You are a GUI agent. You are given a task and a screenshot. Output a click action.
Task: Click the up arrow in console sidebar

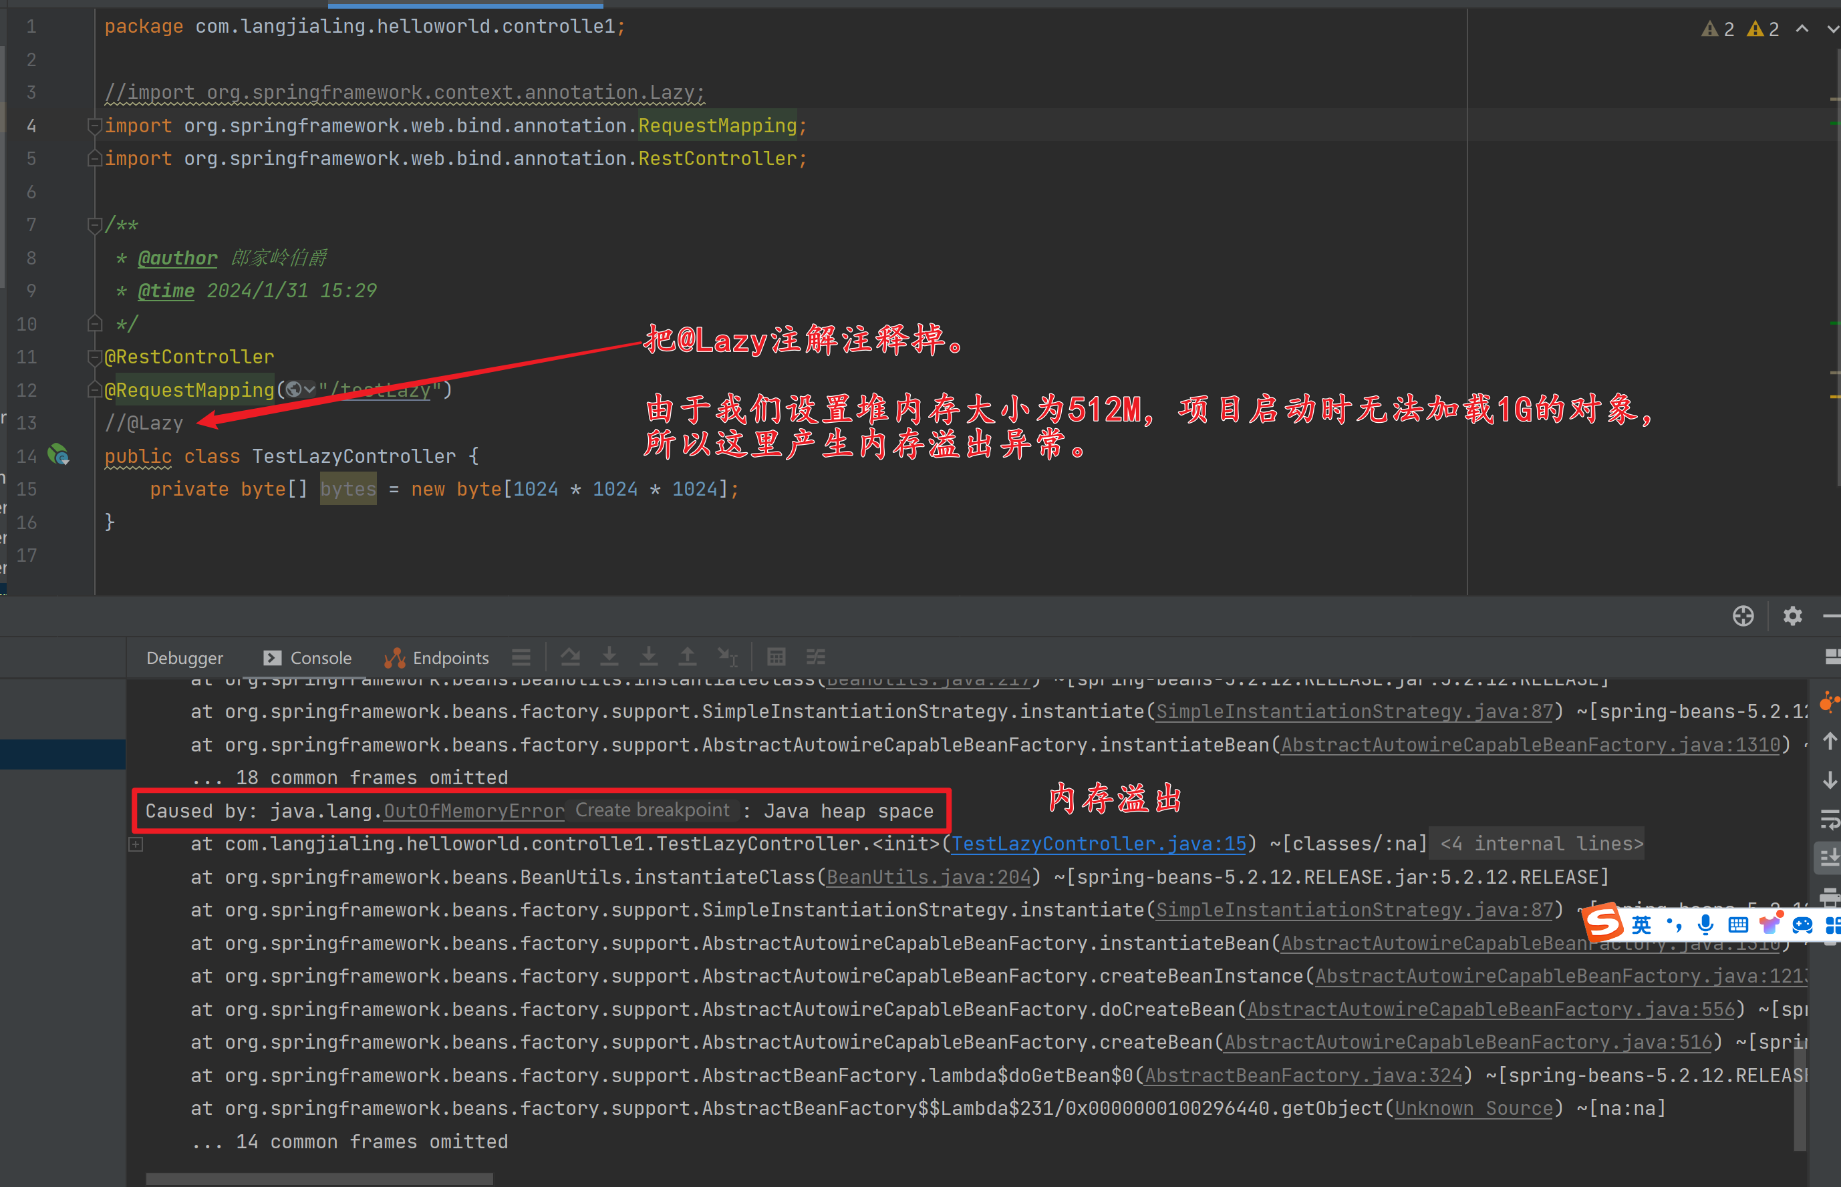(1830, 741)
